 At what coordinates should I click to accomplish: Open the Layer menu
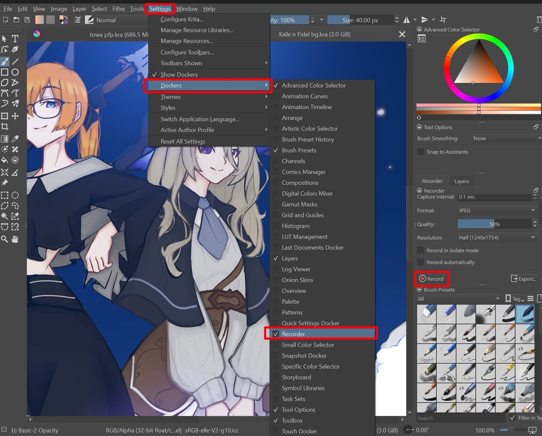[x=79, y=9]
